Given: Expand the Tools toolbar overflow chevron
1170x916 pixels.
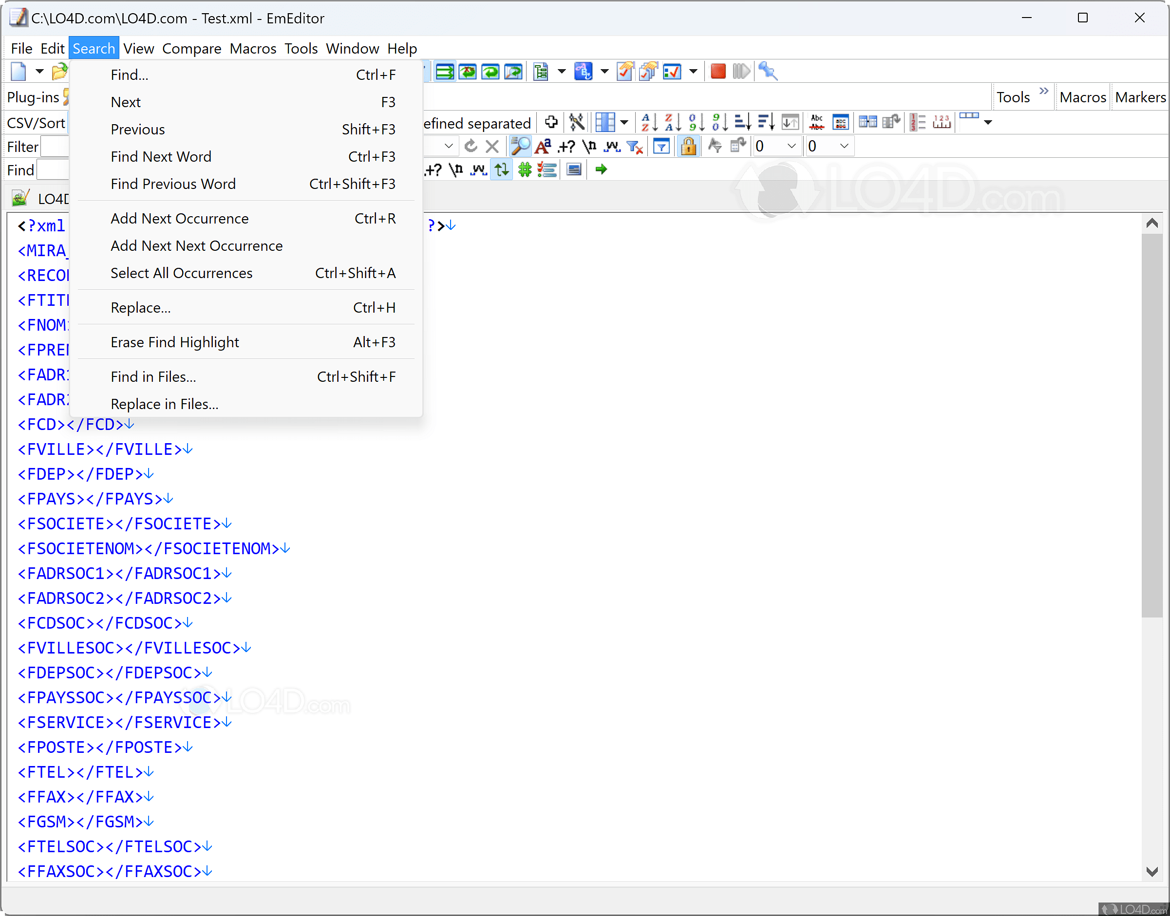Looking at the screenshot, I should click(x=1043, y=91).
